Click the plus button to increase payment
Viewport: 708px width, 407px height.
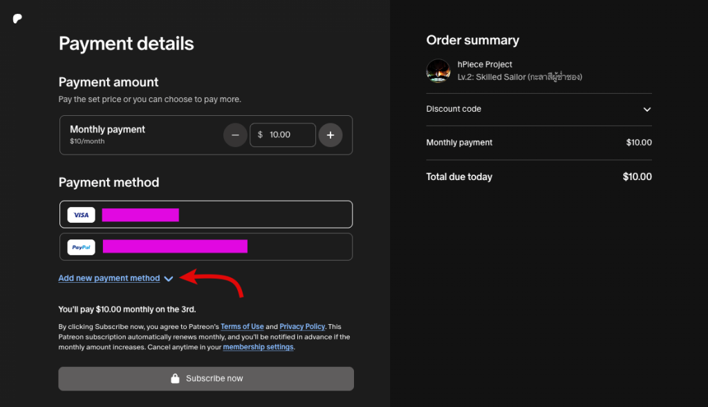tap(330, 135)
